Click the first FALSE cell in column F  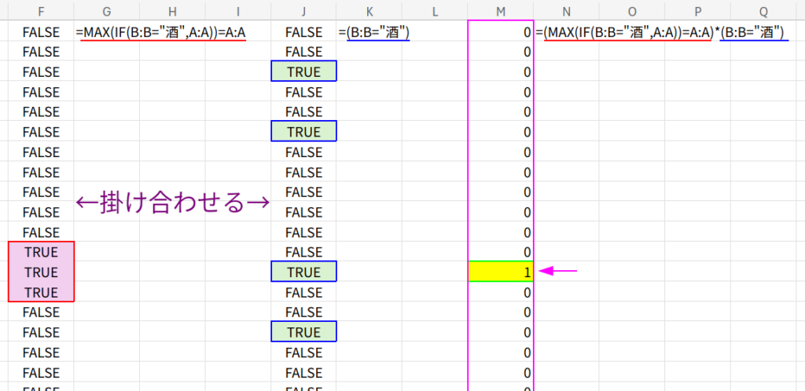(41, 32)
